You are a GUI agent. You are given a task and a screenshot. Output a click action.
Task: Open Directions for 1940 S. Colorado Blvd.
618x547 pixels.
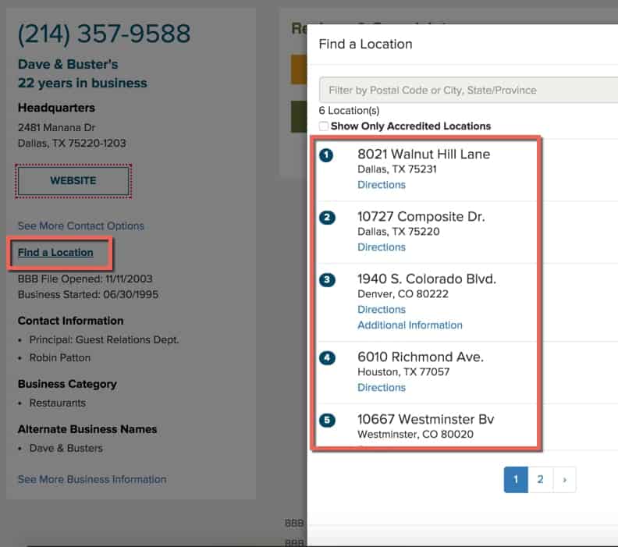click(x=381, y=309)
